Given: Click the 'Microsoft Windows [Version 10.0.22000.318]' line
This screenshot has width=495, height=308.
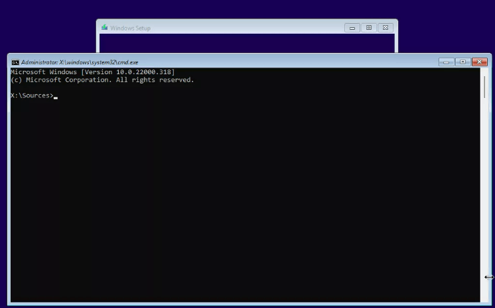Looking at the screenshot, I should (x=92, y=72).
